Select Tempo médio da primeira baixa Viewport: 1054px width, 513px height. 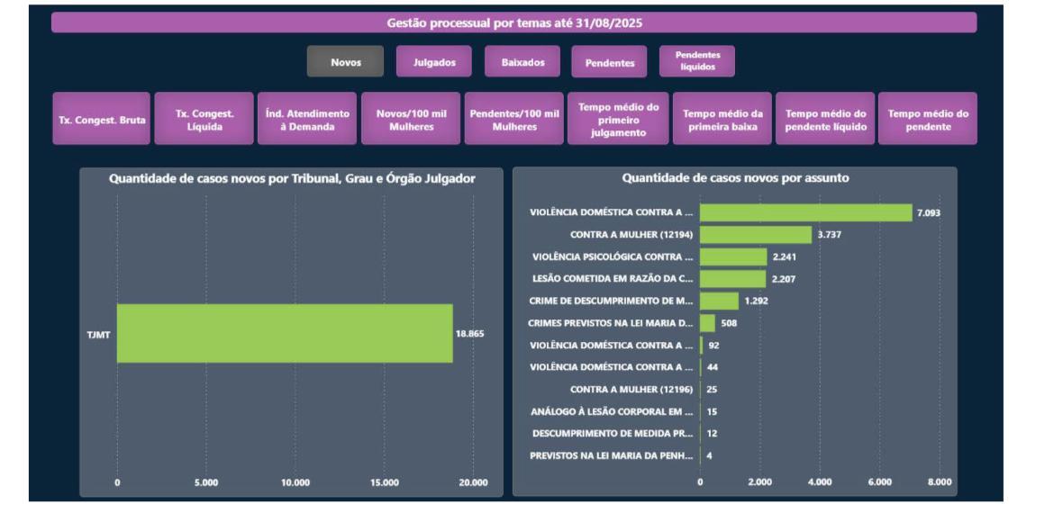pos(722,119)
